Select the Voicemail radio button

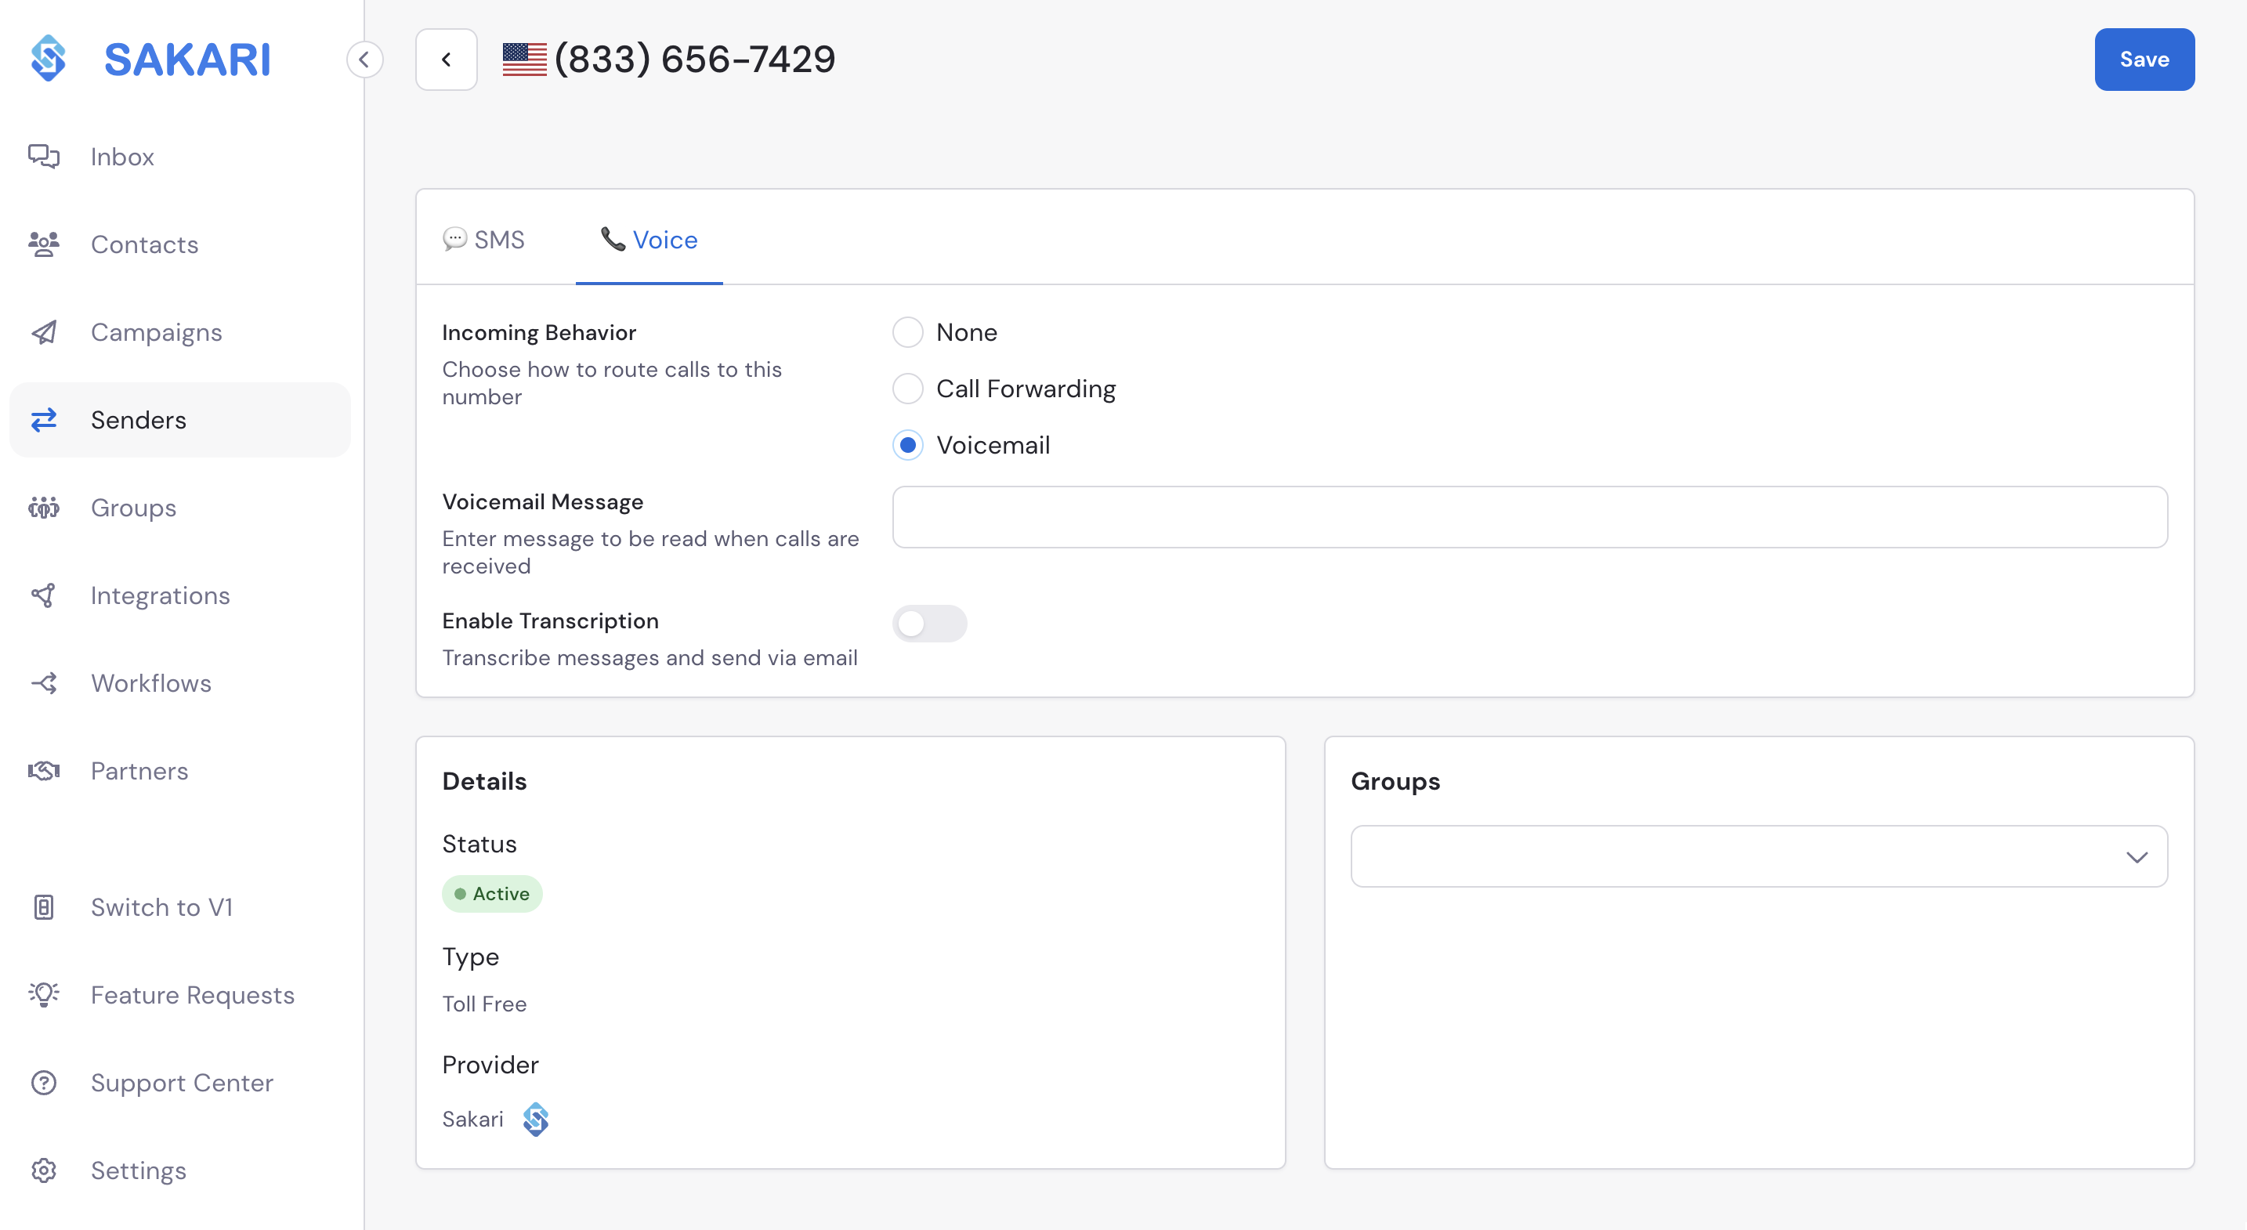click(x=908, y=445)
